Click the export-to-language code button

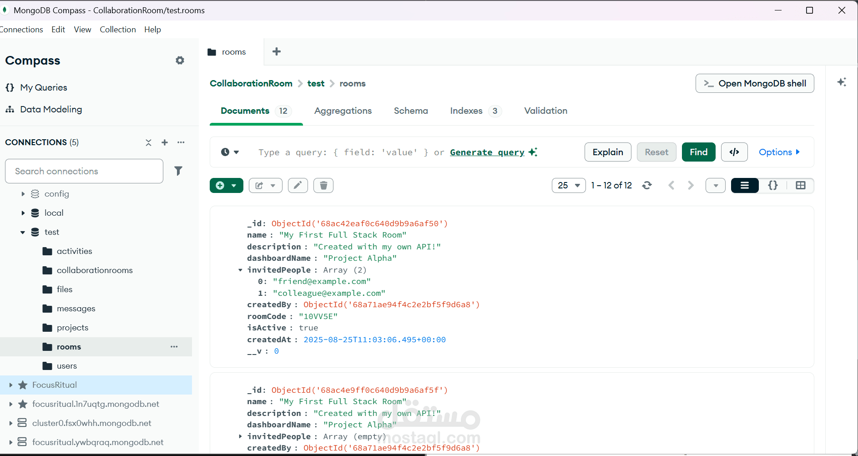(x=734, y=152)
